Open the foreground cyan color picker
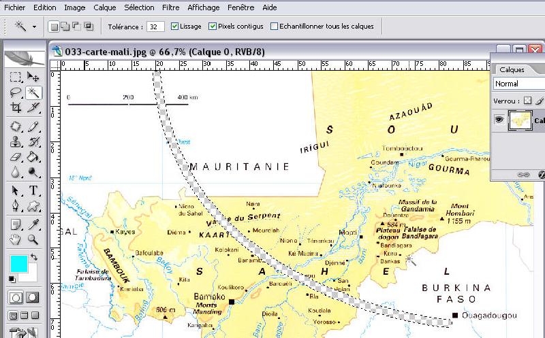Screen dimensions: 545x338 click(x=19, y=264)
